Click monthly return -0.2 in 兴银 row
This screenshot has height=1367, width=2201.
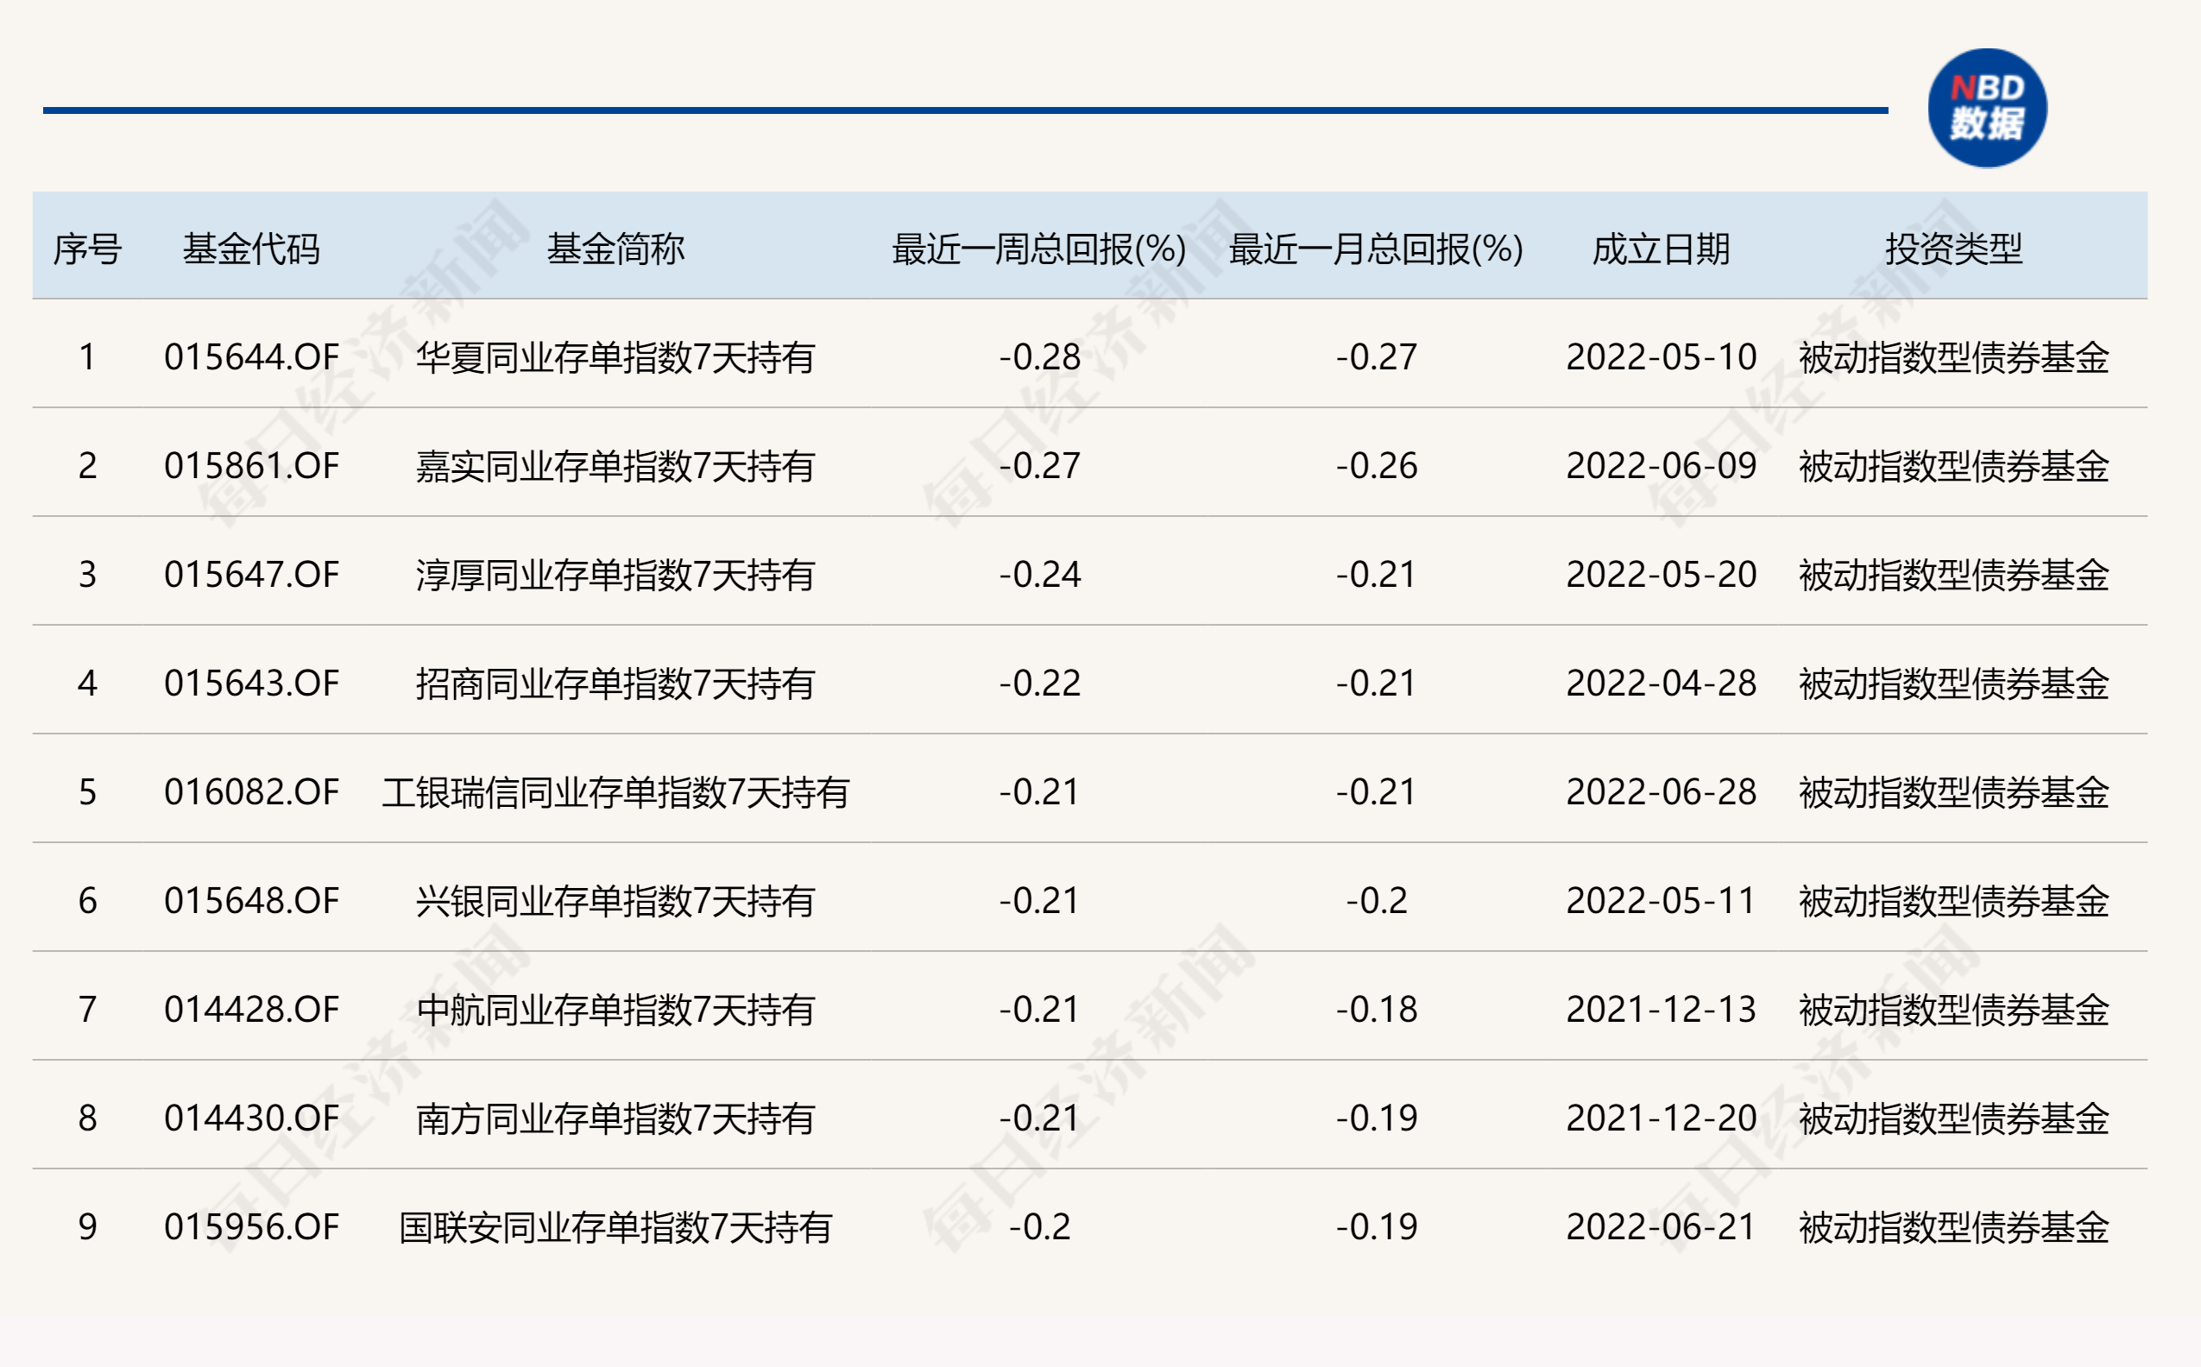click(x=1377, y=900)
